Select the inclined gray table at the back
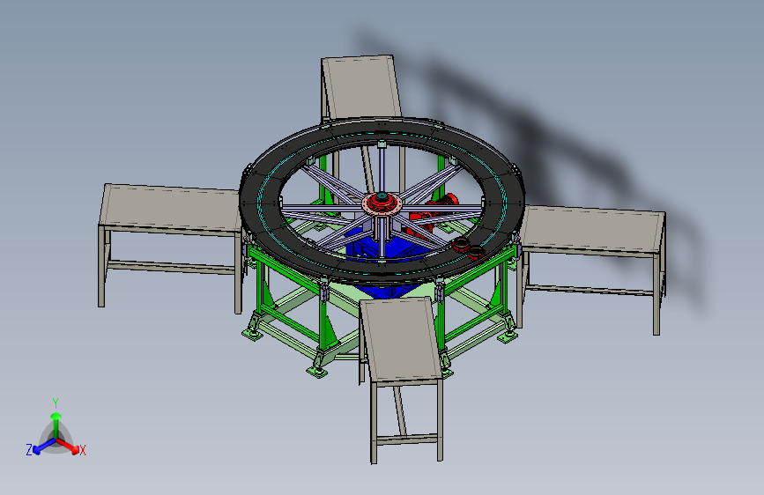The width and height of the screenshot is (764, 495). click(x=361, y=88)
